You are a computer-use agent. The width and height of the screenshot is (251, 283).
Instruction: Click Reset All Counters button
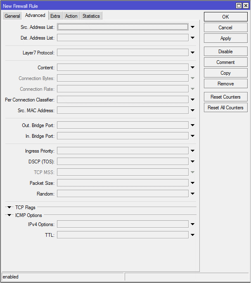225,108
